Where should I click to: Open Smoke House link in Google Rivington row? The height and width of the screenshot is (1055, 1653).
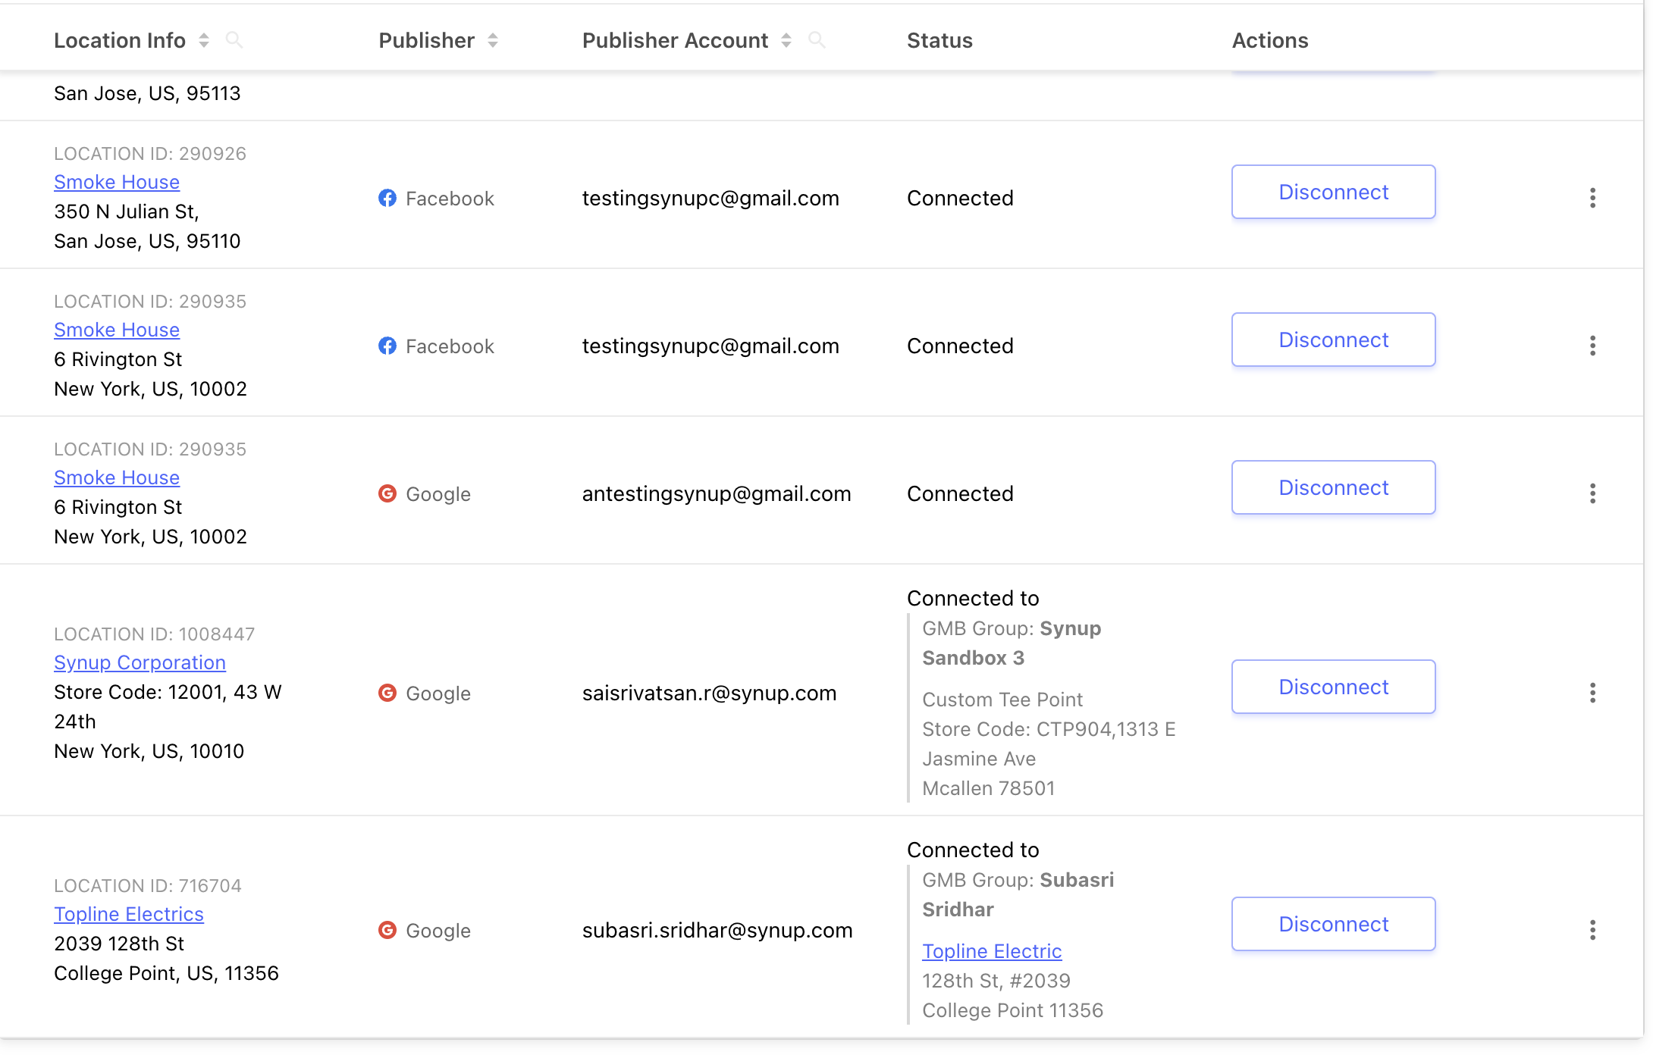[117, 477]
